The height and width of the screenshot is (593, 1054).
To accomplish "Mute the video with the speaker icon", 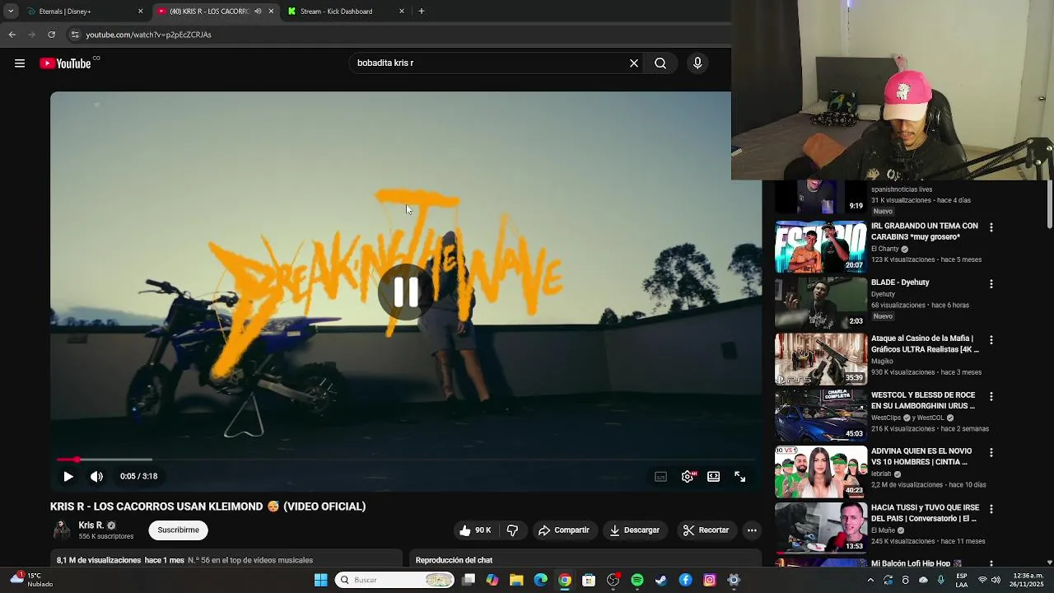I will [97, 476].
